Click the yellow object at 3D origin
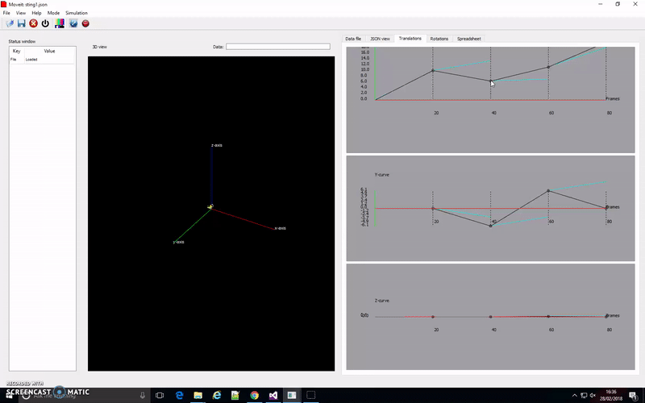The height and width of the screenshot is (403, 645). coord(210,206)
